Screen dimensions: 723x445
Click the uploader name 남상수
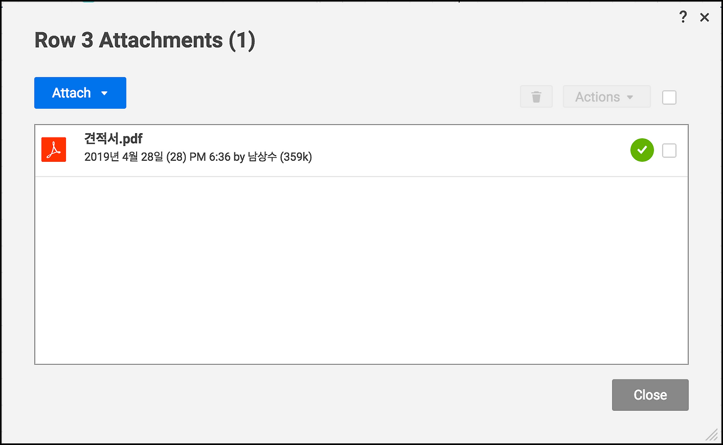pos(262,157)
